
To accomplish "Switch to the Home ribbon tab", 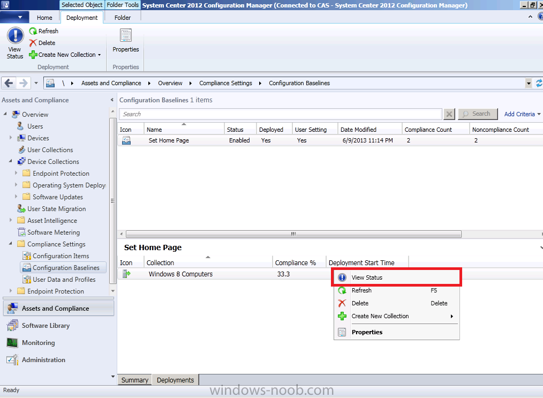I will [x=44, y=18].
